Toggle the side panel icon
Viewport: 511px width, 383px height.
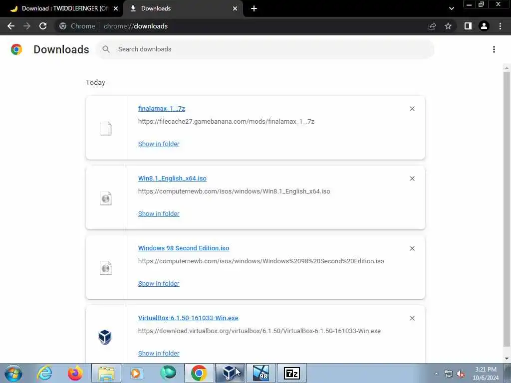(x=468, y=26)
